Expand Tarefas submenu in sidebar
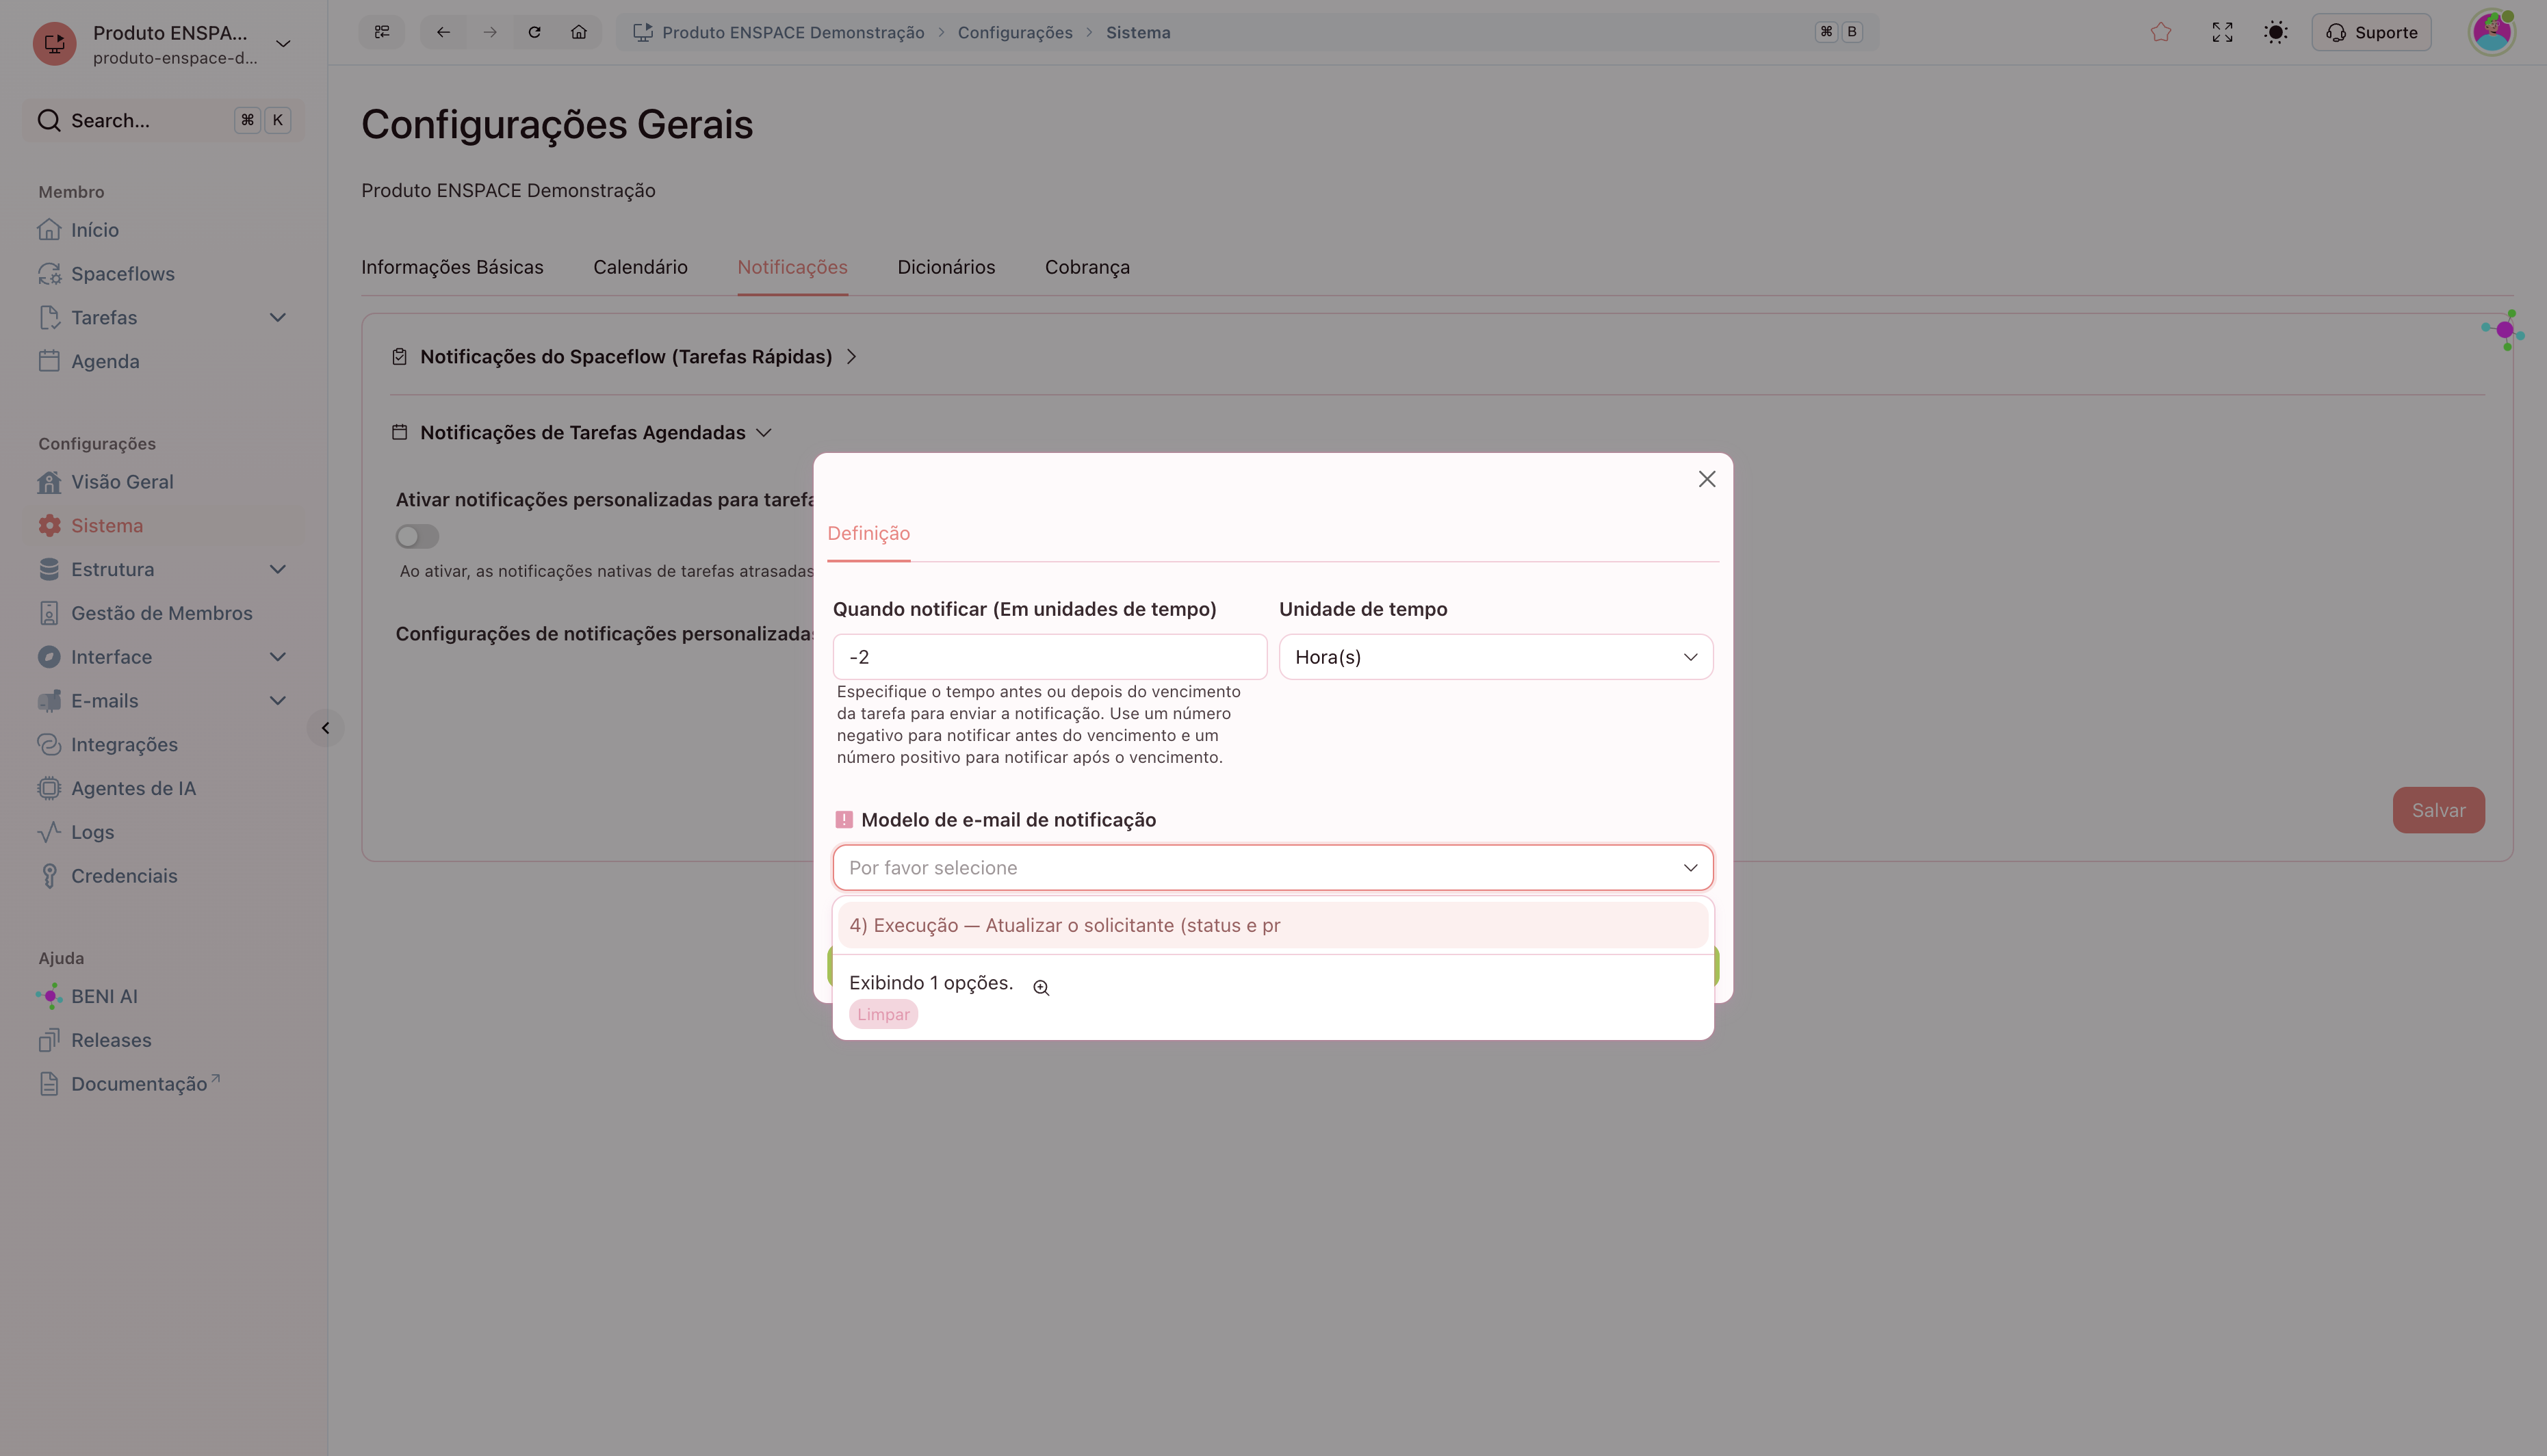The width and height of the screenshot is (2547, 1456). click(278, 317)
